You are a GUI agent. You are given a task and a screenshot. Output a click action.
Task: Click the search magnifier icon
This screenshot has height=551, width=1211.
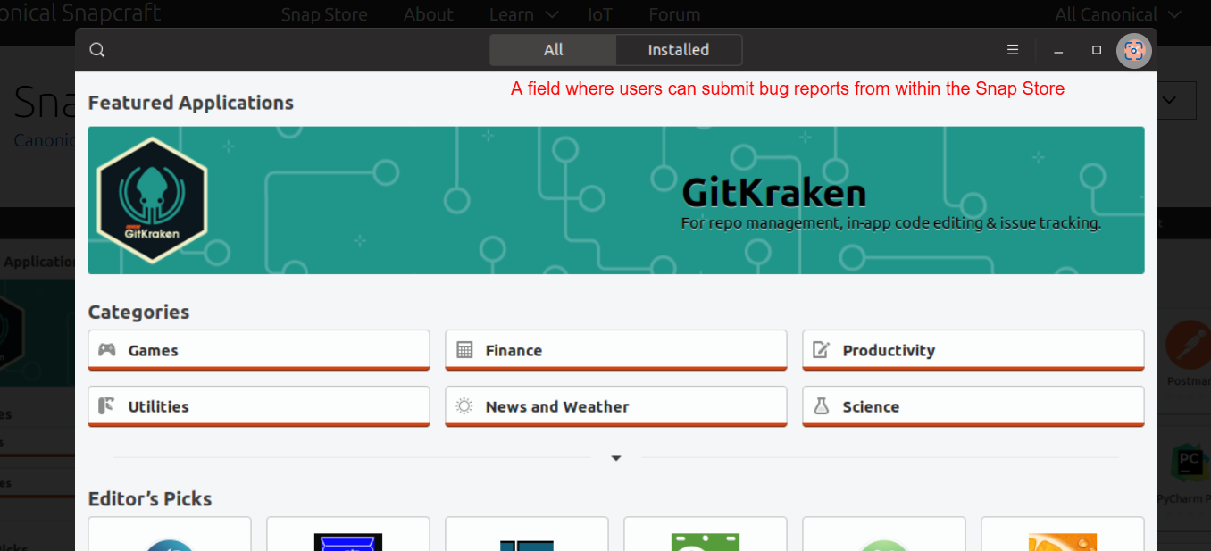click(97, 50)
